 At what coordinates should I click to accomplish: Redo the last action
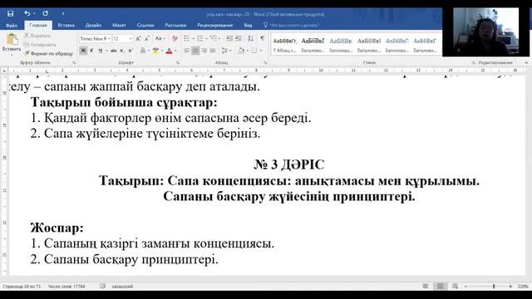click(x=45, y=13)
